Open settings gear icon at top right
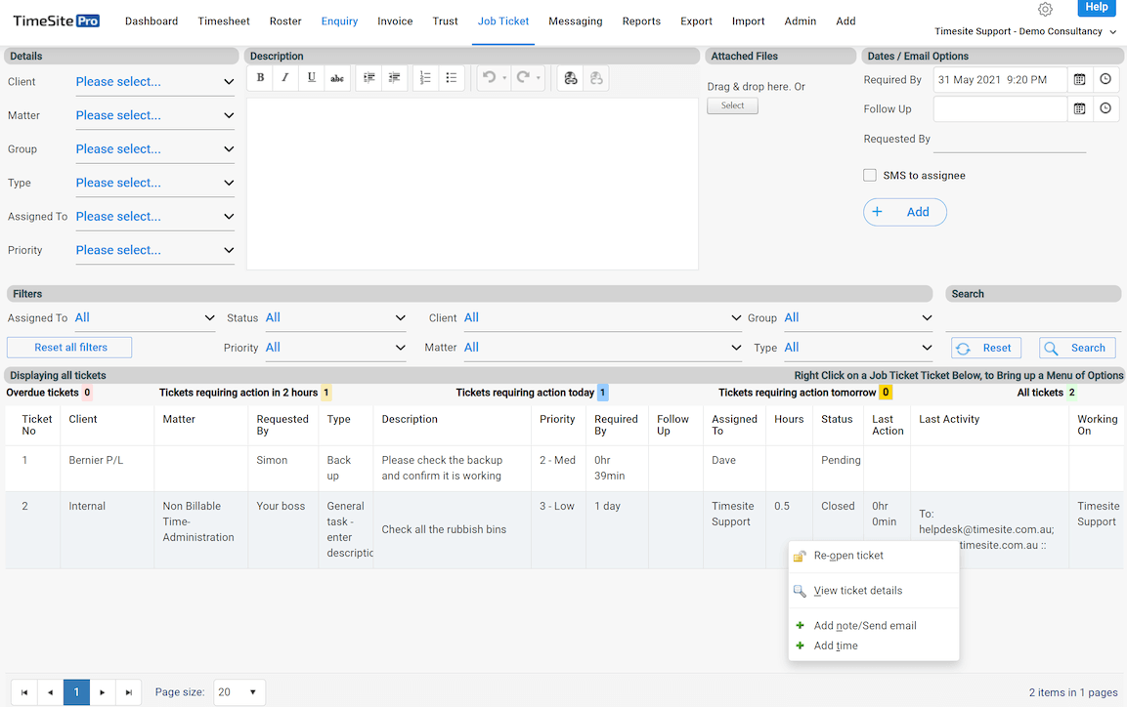 coord(1046,10)
